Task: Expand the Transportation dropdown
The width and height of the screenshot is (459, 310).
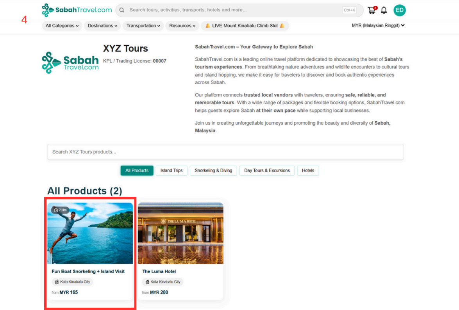Action: click(x=143, y=26)
